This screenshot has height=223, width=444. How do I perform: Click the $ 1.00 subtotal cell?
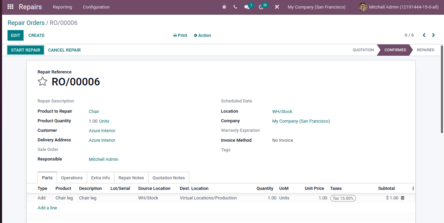click(392, 198)
